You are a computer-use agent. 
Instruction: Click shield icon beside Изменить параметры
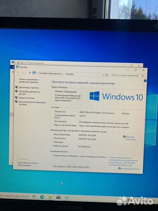click(124, 137)
